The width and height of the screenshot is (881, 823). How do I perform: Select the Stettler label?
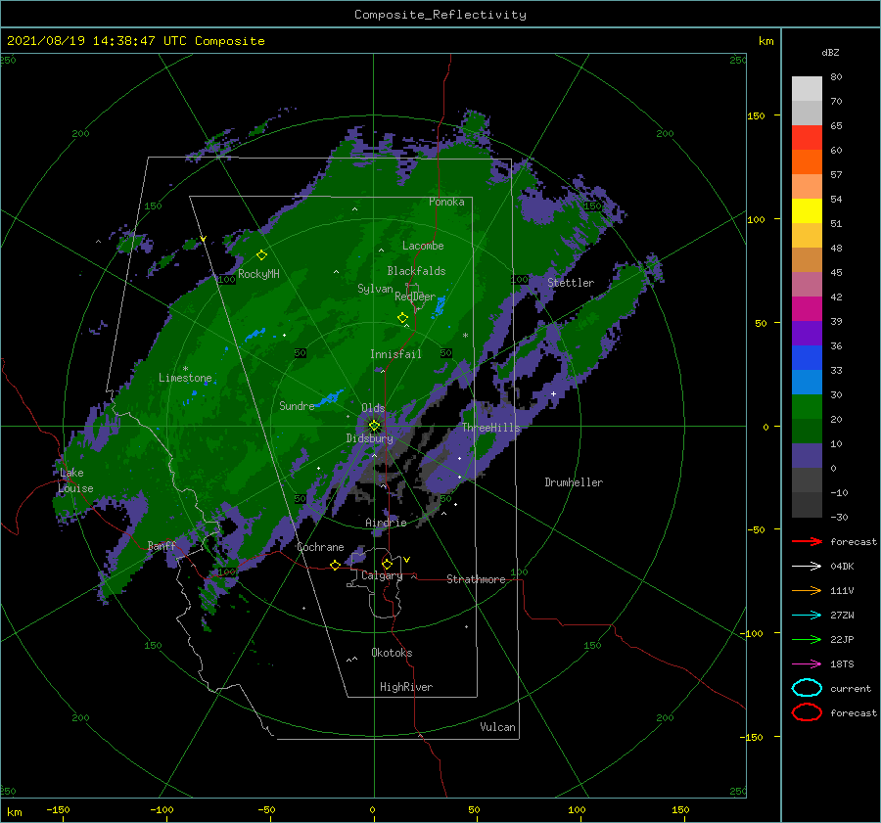(x=571, y=283)
